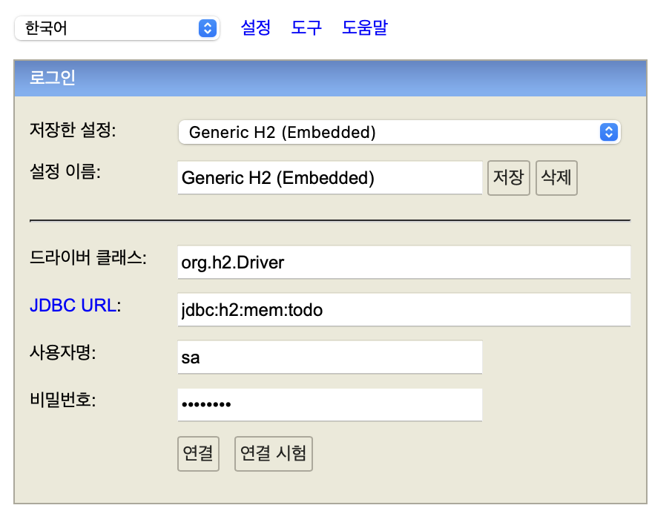The width and height of the screenshot is (672, 531).
Task: Click the 사용자명: label
Action: (62, 353)
